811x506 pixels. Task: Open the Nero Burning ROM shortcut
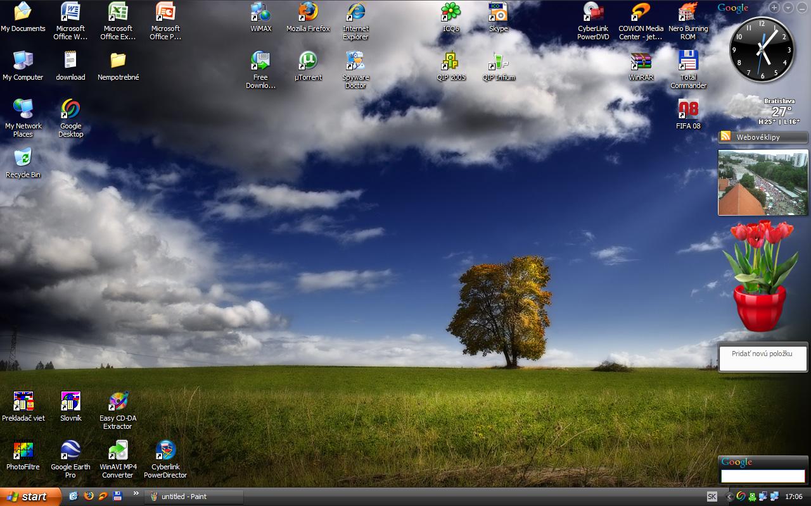click(x=688, y=13)
